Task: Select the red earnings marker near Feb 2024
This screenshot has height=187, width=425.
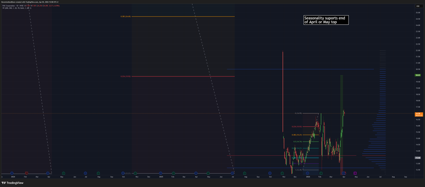Action: 26,173
